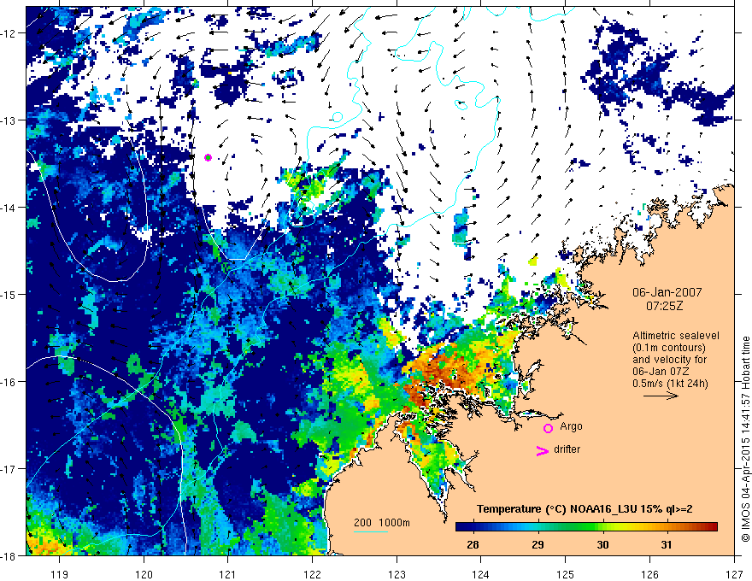Viewport: 752px width, 581px height.
Task: Click latitude label -12 on the axis
Action: click(9, 33)
